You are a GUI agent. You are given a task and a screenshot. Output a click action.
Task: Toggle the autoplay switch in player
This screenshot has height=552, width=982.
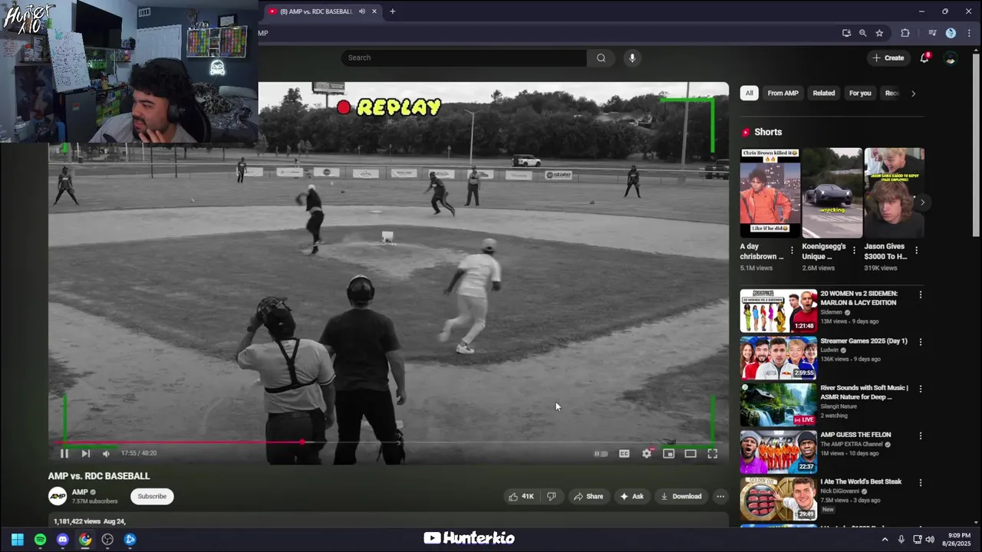[601, 454]
